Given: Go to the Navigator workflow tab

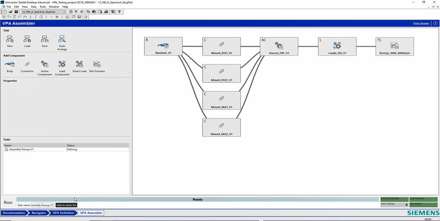Looking at the screenshot, I should coord(39,213).
